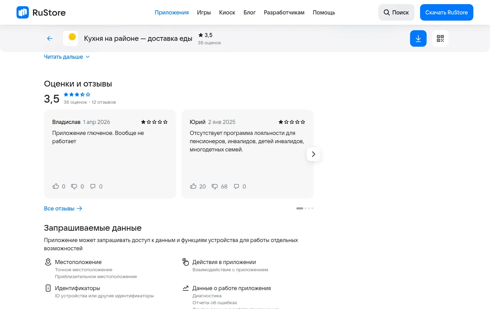Dislike Yuri's review with thumbs down
495x309 pixels.
pos(215,186)
